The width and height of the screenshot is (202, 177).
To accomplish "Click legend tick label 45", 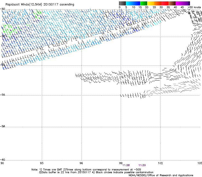I will coord(182,7).
